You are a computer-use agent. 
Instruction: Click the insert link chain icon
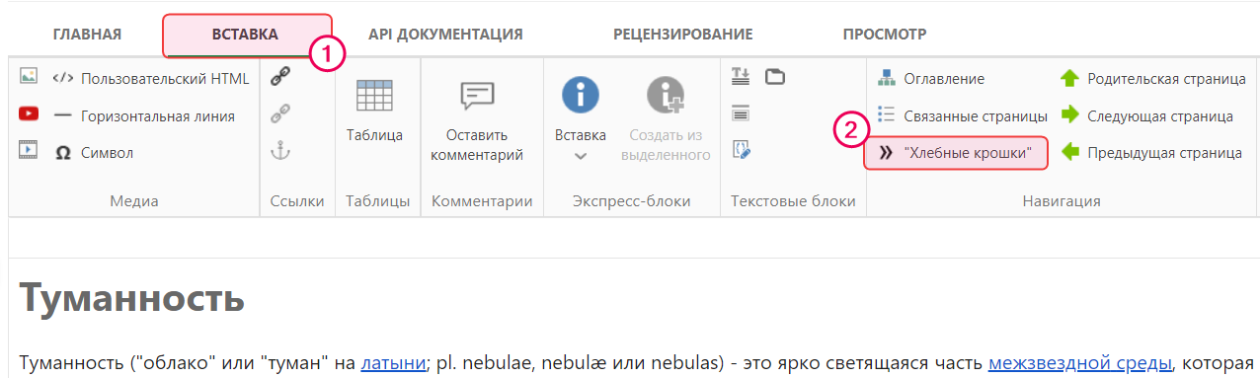pos(280,77)
